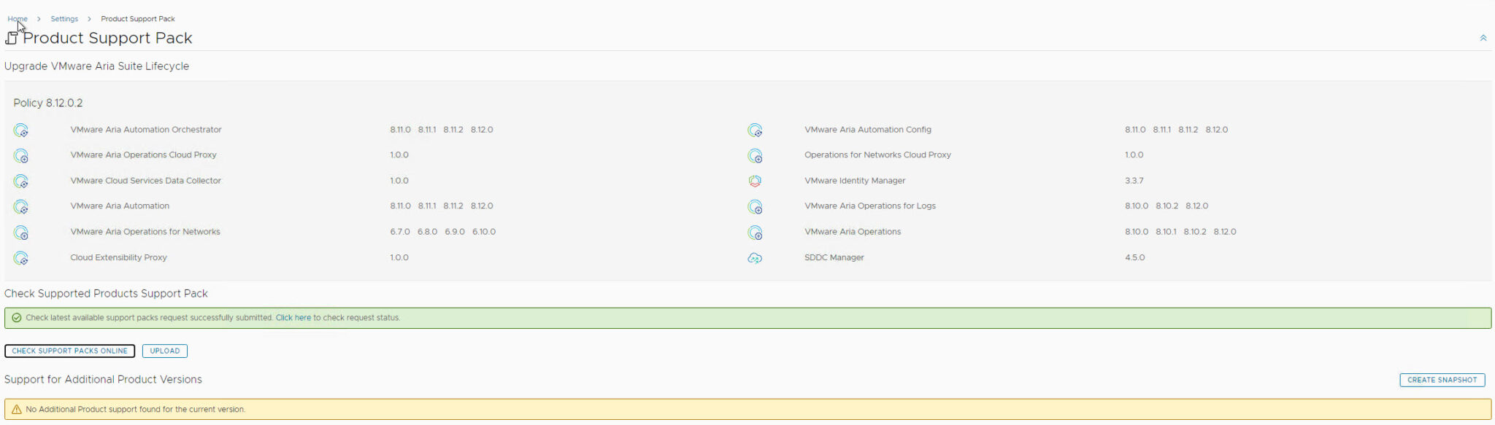
Task: Click version 8.10.2 of Operations for Logs
Action: pos(1167,206)
